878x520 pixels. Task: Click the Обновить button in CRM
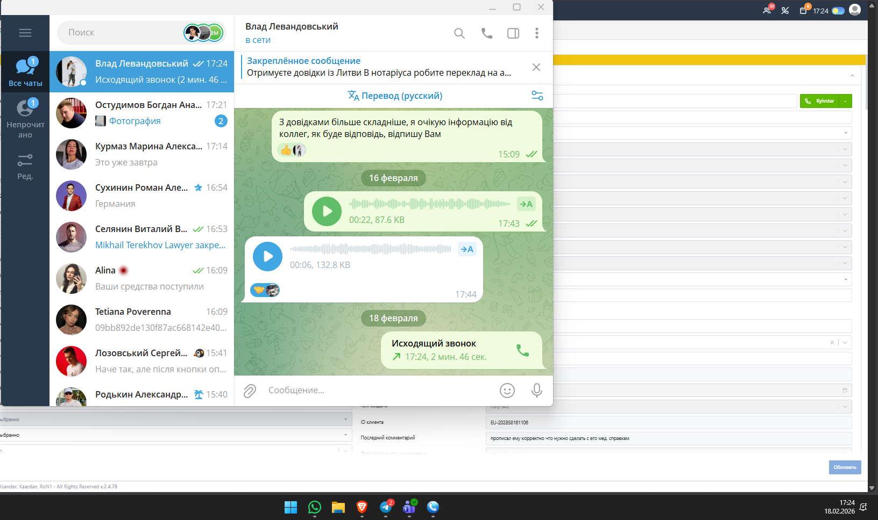coord(845,467)
